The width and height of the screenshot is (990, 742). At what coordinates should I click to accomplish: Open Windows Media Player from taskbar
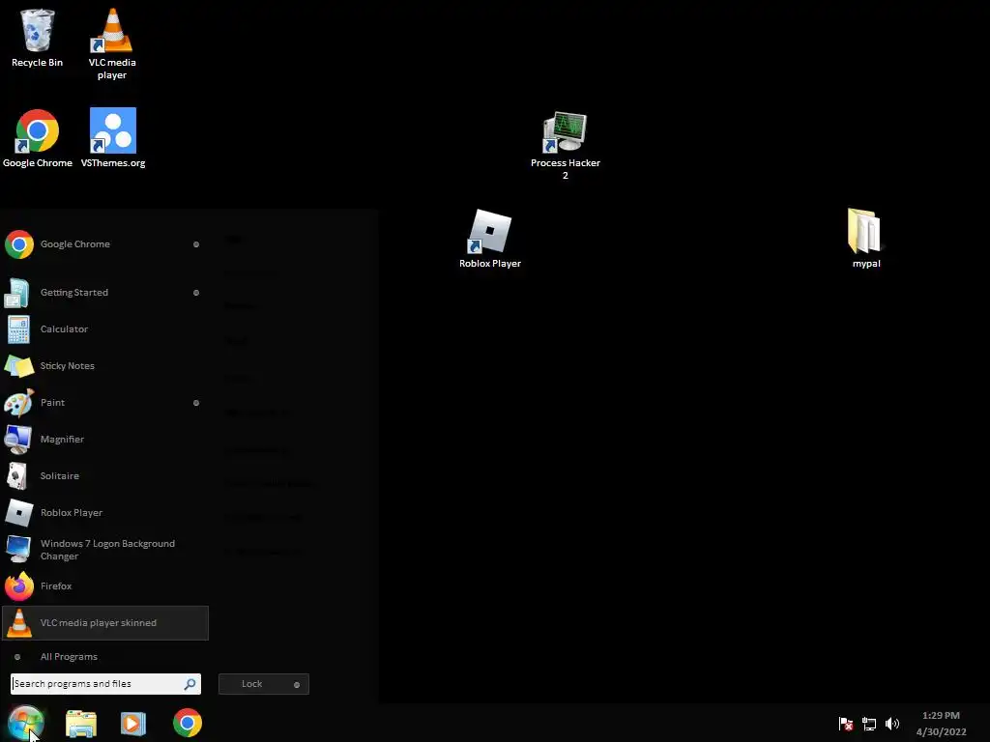(x=133, y=723)
